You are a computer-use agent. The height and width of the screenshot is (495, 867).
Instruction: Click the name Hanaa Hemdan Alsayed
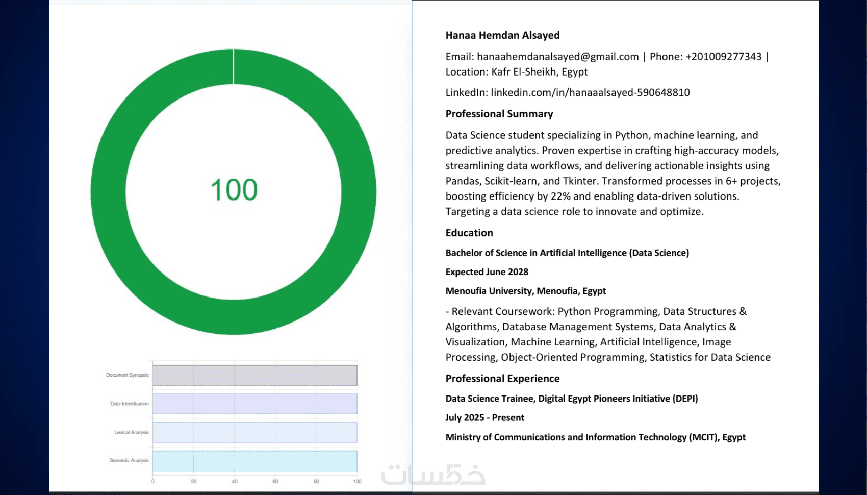[502, 35]
